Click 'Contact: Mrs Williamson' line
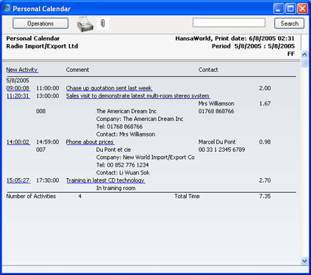Screen dimensions: 311x275 [x=126, y=134]
